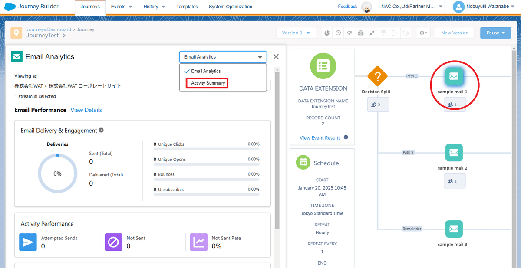
Task: Close the Email Analytics panel
Action: pyautogui.click(x=276, y=56)
